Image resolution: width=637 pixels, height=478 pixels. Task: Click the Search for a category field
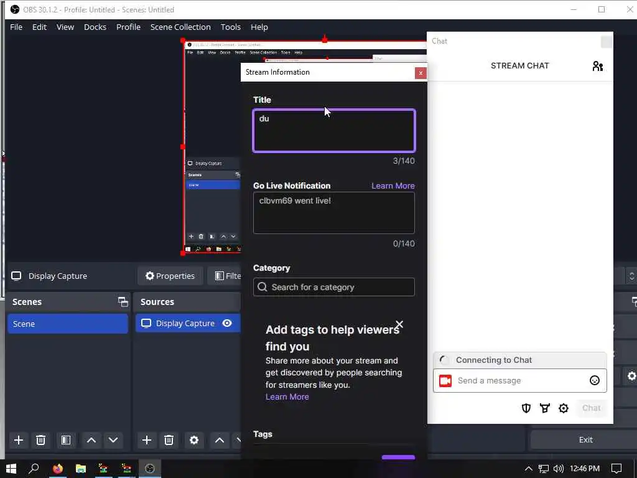[334, 287]
